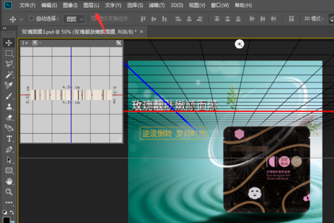Screen dimensions: 334x223
Task: Click the 玫瑰靓肤嫩颜面膜 title text on canvas
Action: (175, 105)
